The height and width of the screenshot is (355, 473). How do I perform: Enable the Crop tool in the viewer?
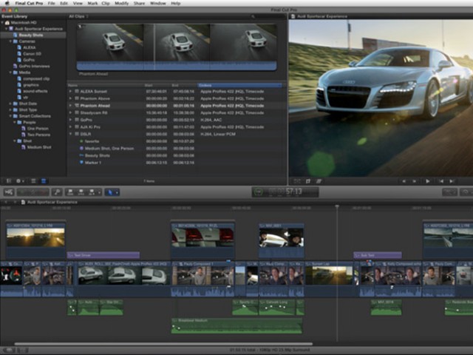(x=308, y=181)
